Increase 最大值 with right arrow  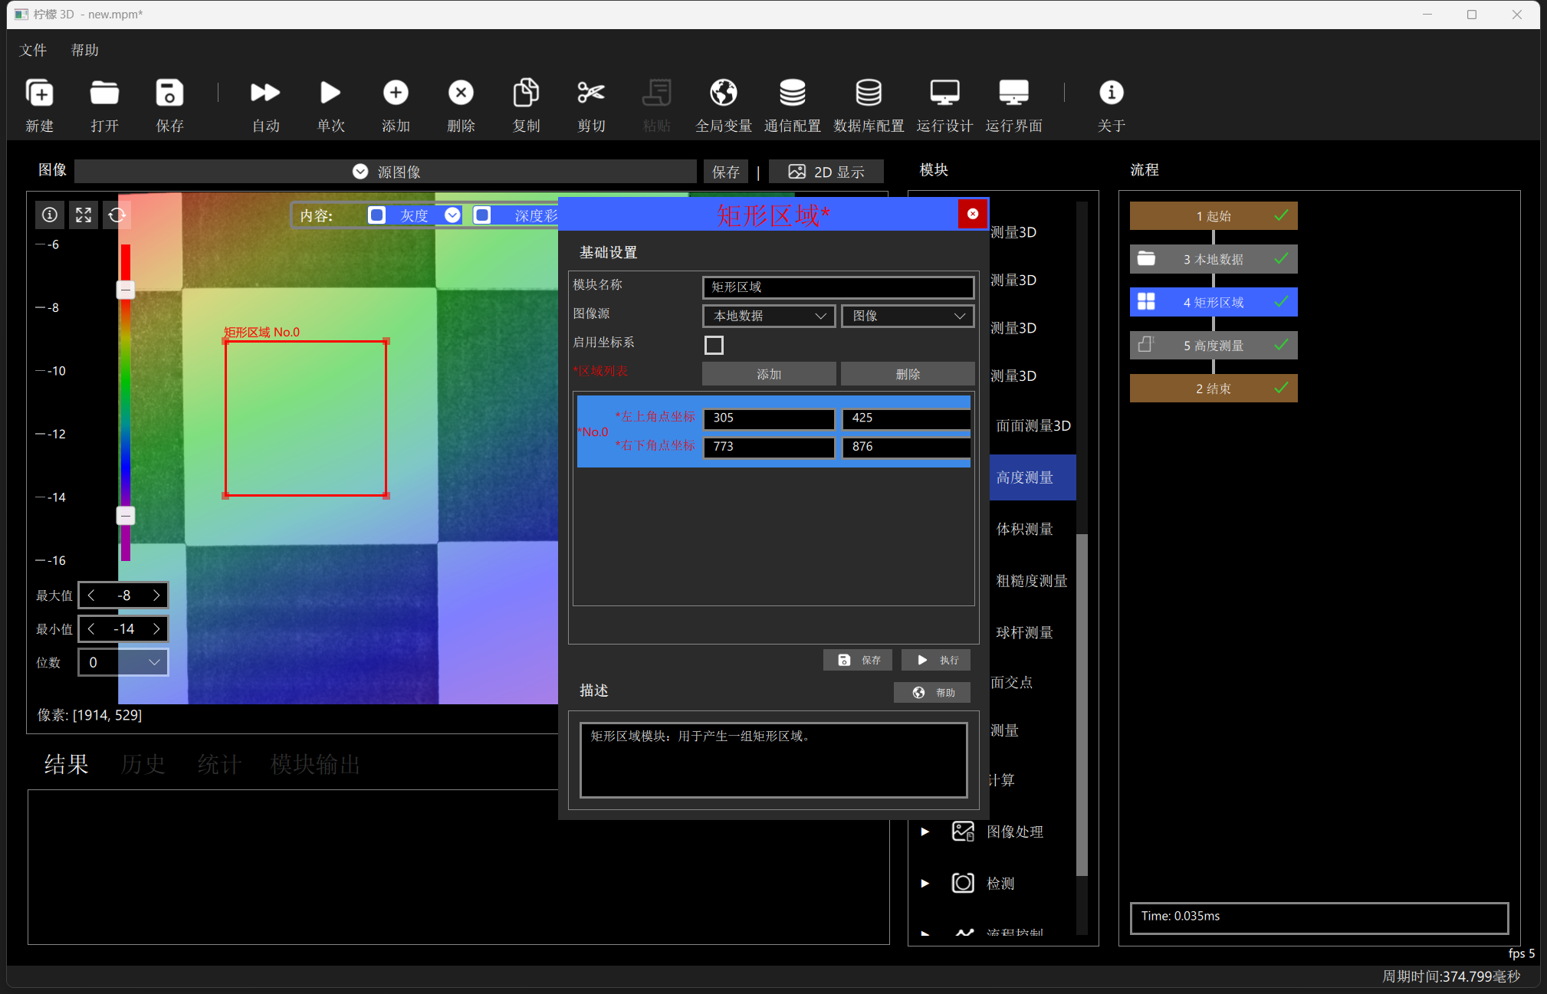[x=156, y=595]
